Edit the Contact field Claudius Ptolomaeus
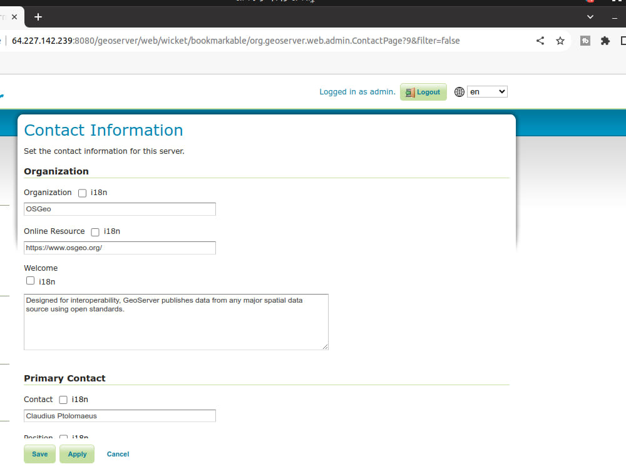Image resolution: width=626 pixels, height=469 pixels. point(120,416)
